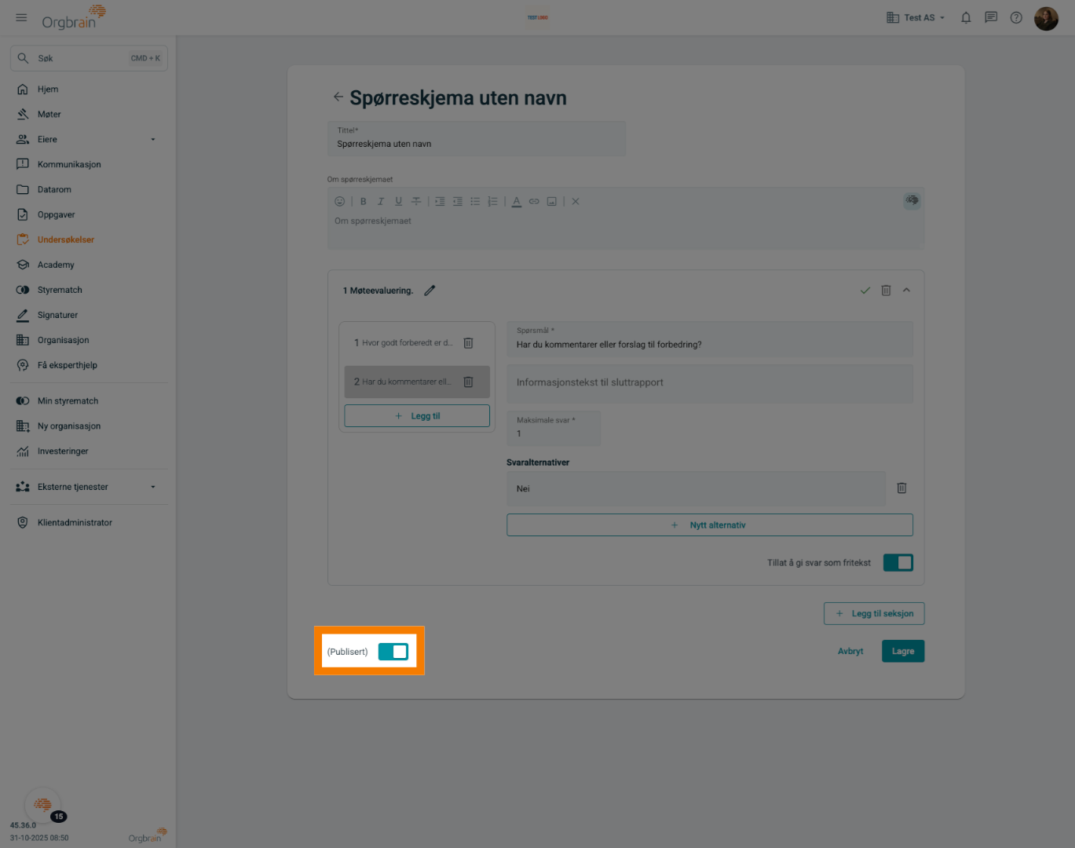1075x848 pixels.
Task: Expand the Eksterne tjenester submenu arrow
Action: 153,487
